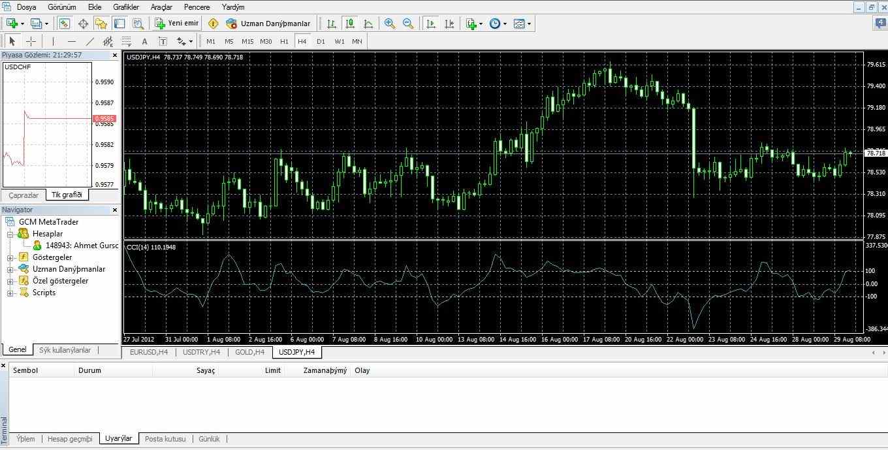Screen dimensions: 888x450
Task: Zoom out of the USDJPY chart
Action: (407, 24)
